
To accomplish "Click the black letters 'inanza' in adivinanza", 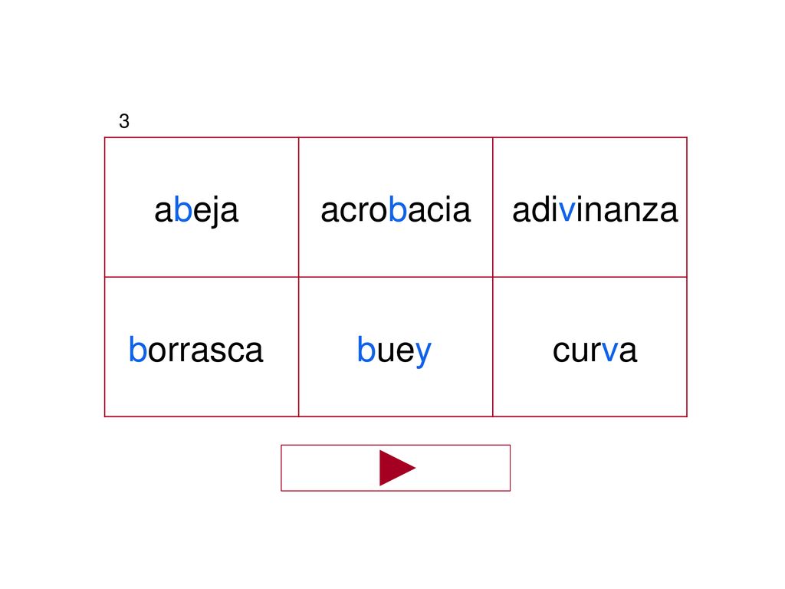I will pos(627,210).
